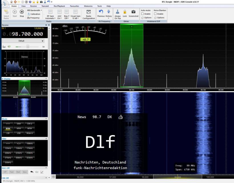Viewport: 234px width, 183px height.
Task: Open Auto-mute Options
Action: pos(146,18)
